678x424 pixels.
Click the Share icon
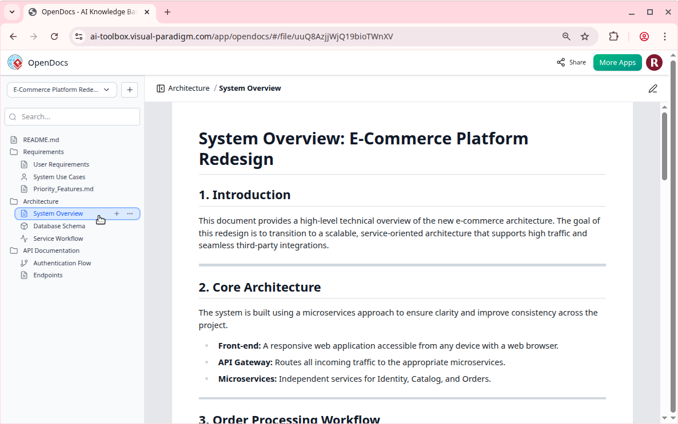point(562,62)
